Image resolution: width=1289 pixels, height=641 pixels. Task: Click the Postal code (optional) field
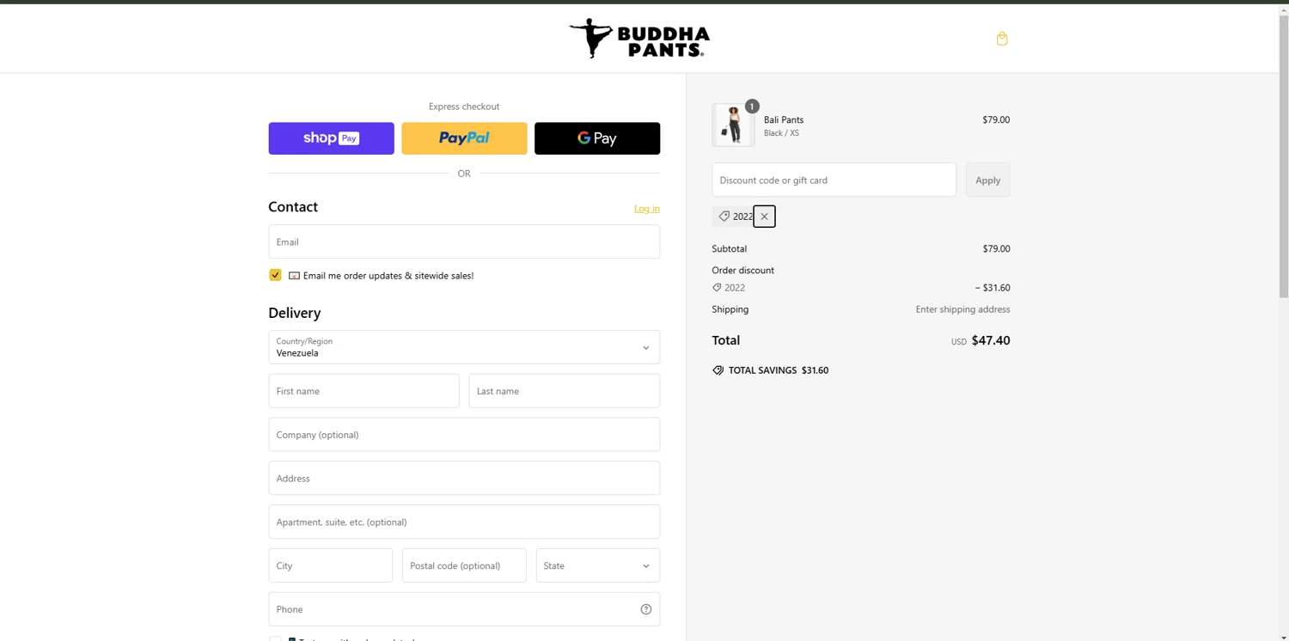pyautogui.click(x=464, y=565)
